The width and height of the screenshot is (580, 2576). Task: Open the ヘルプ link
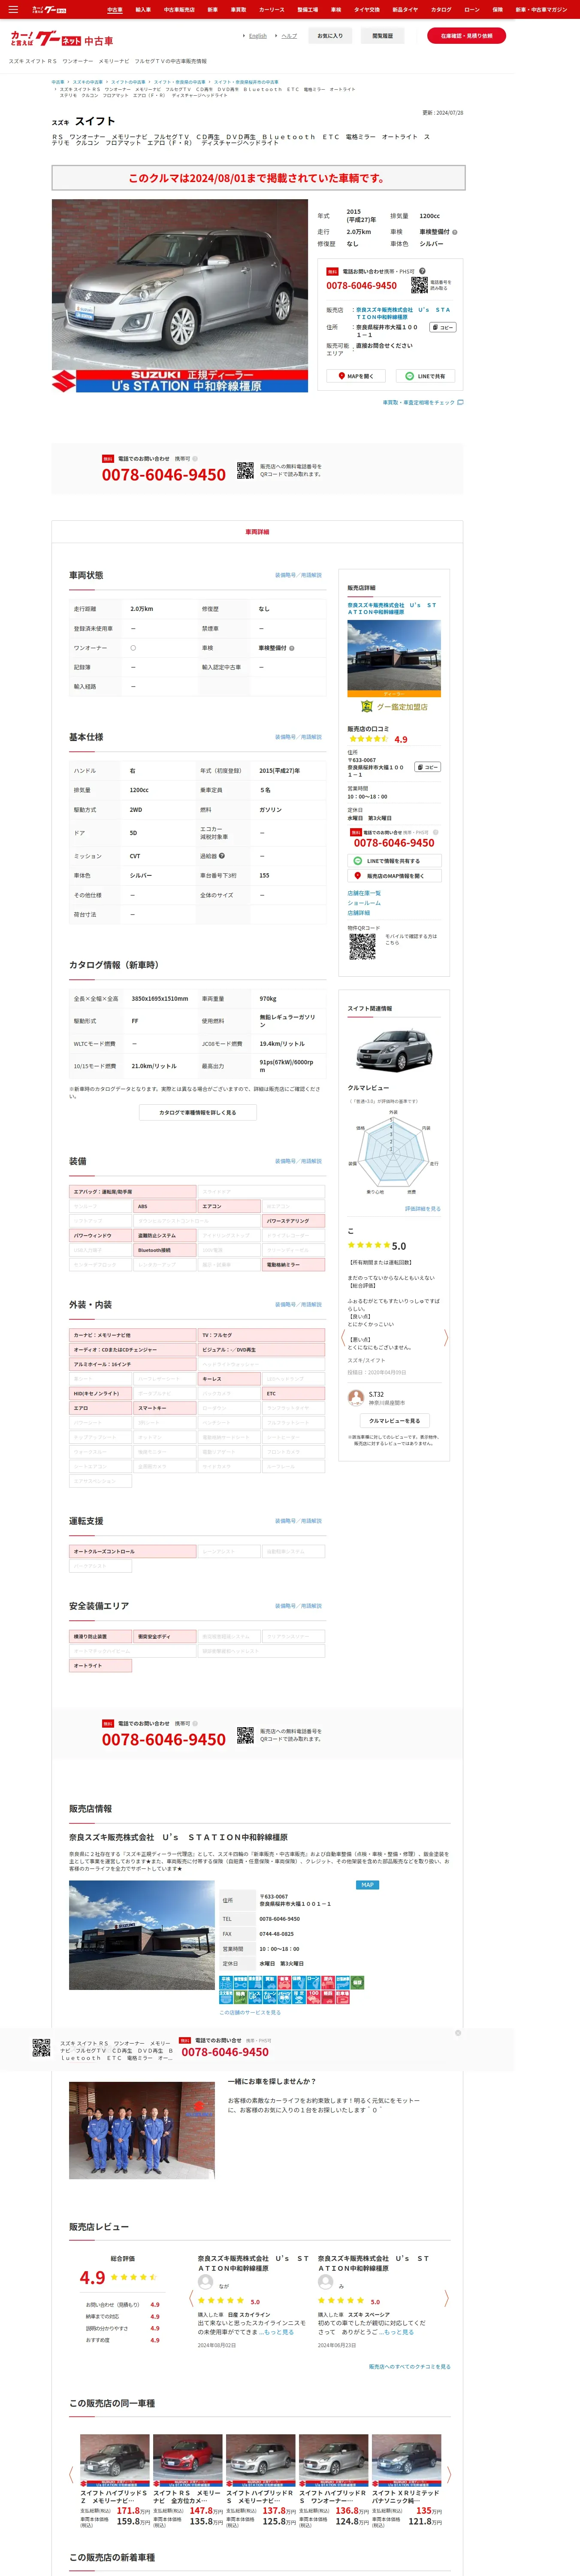[x=289, y=36]
